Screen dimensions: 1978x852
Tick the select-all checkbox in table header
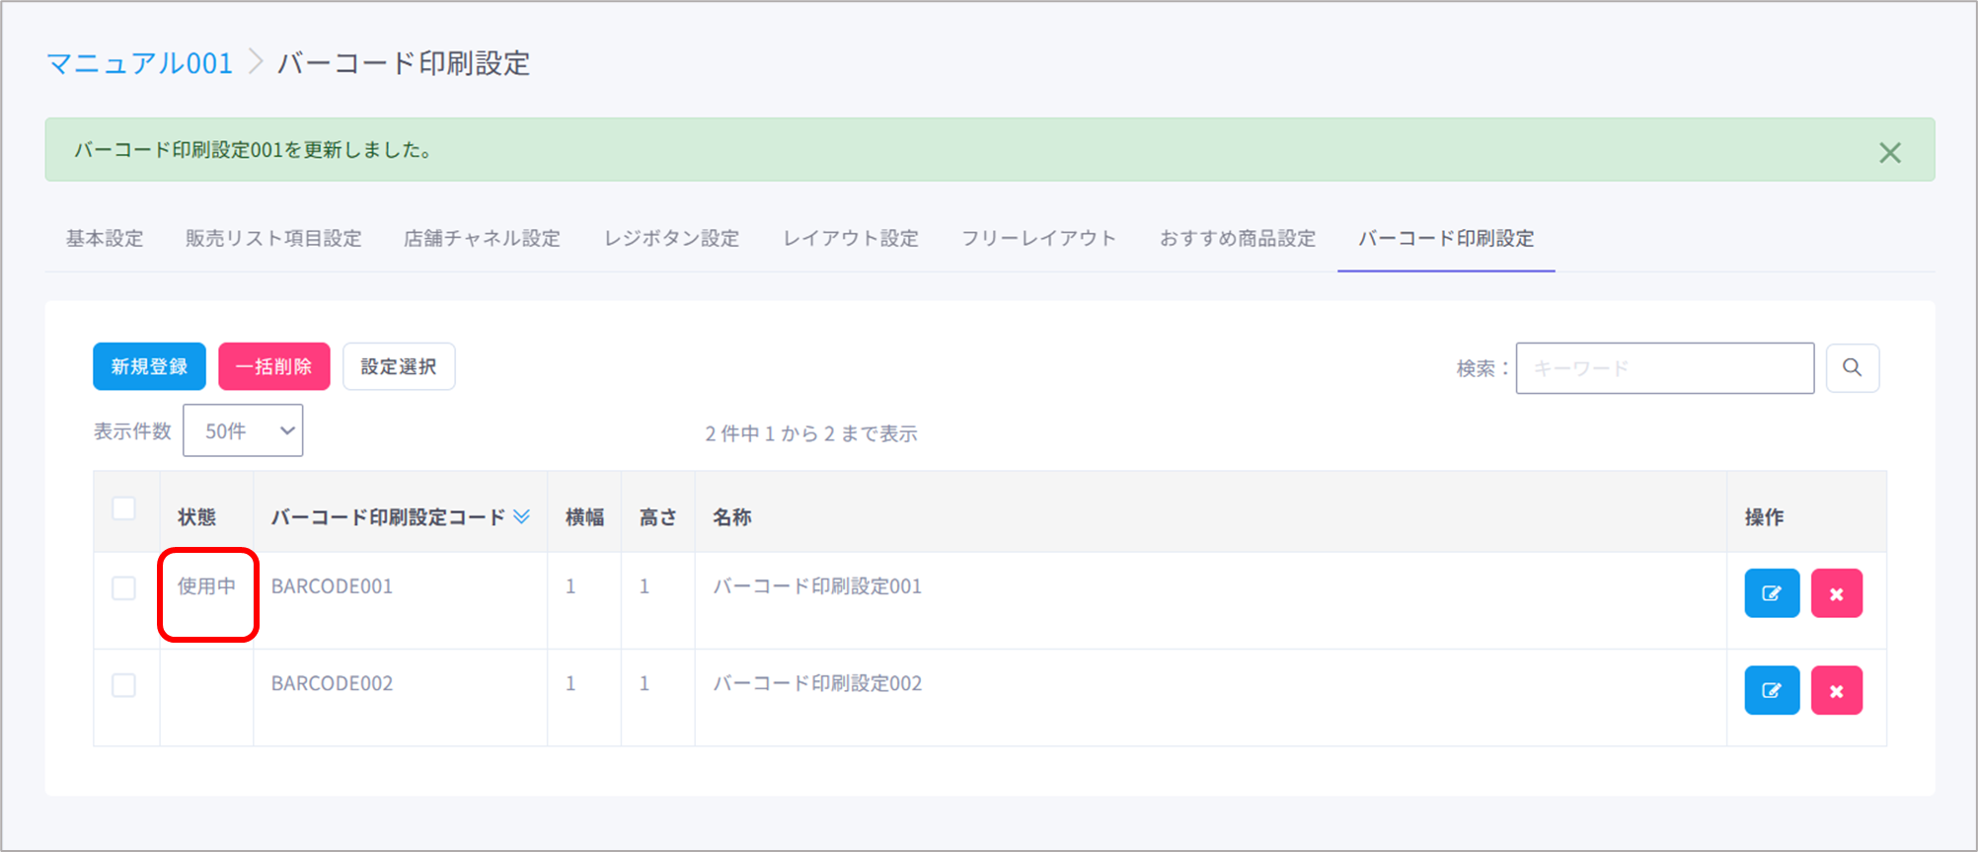tap(124, 508)
